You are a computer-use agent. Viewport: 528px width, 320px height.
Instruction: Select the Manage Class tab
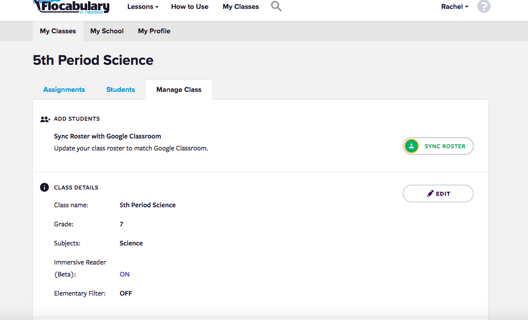pos(179,90)
